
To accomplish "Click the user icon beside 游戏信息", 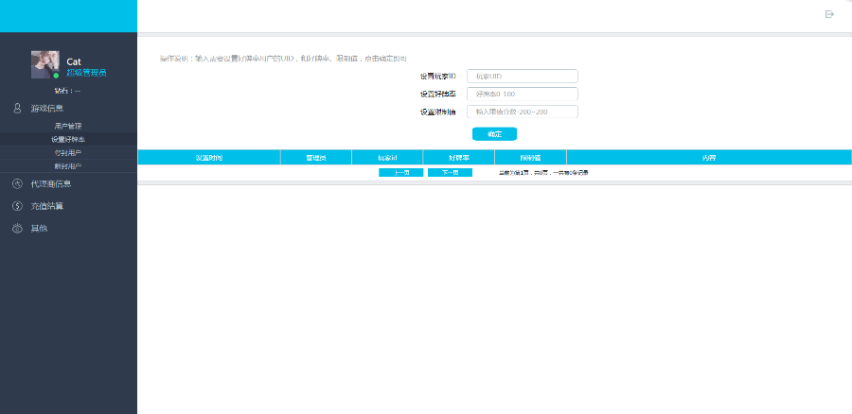I will (x=17, y=108).
